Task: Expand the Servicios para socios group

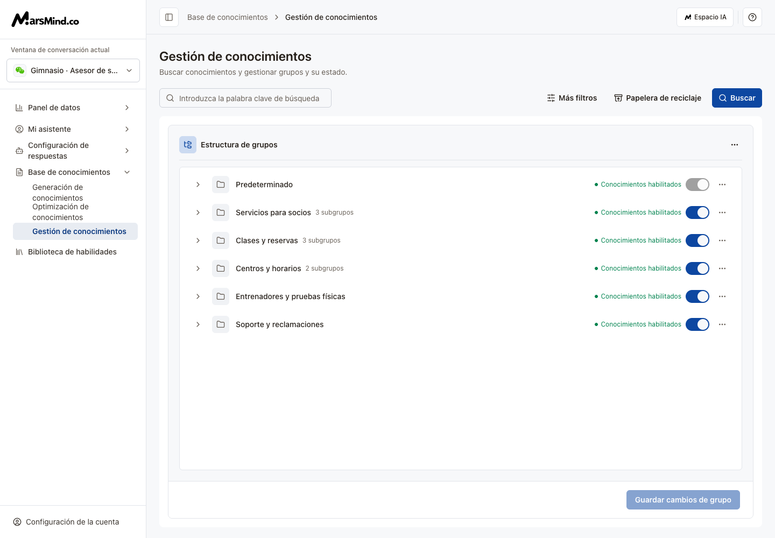Action: pos(198,213)
